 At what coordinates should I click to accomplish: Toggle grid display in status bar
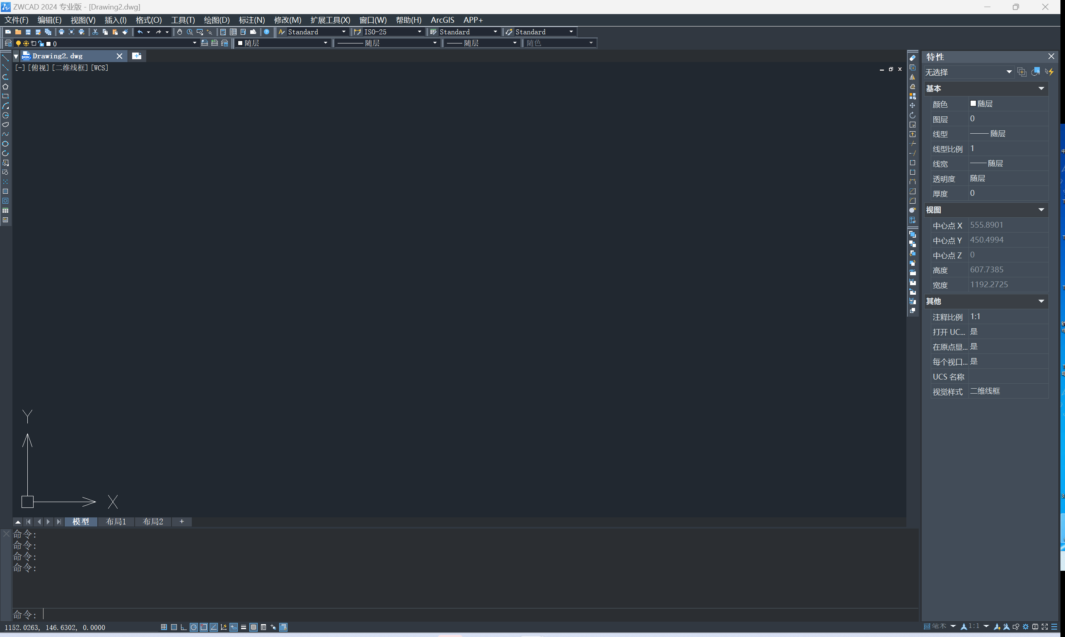(174, 627)
